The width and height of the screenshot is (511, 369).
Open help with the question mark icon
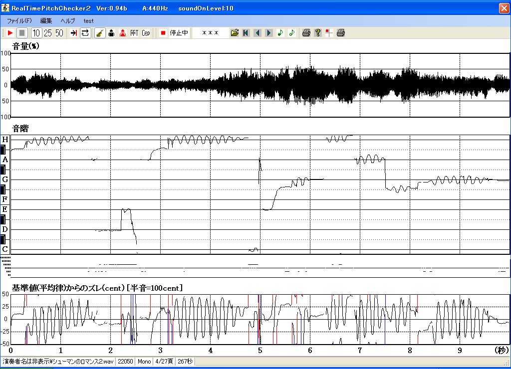(x=318, y=33)
